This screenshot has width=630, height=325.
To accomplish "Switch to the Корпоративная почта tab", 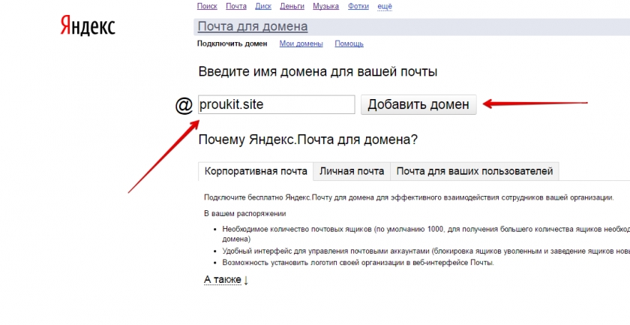I will tap(256, 171).
